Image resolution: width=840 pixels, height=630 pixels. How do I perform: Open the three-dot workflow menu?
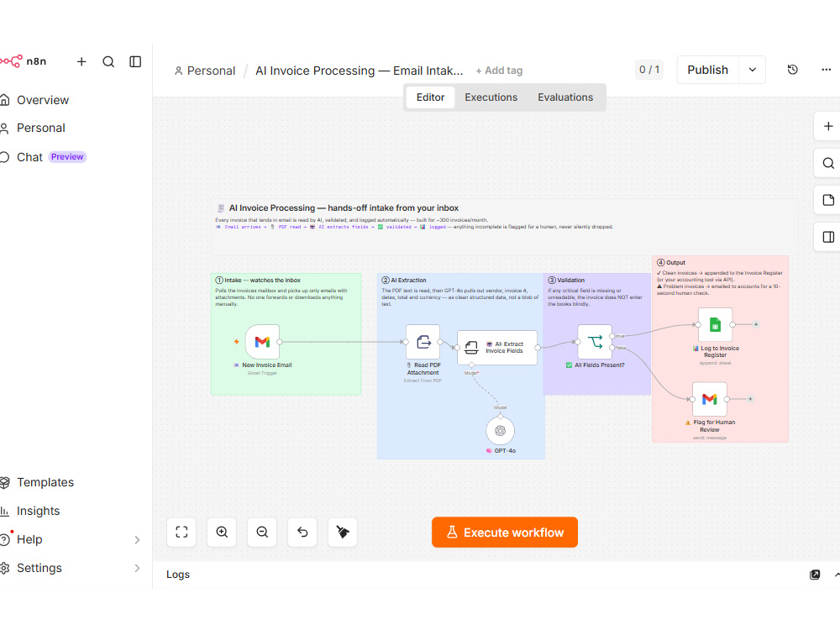coord(826,70)
